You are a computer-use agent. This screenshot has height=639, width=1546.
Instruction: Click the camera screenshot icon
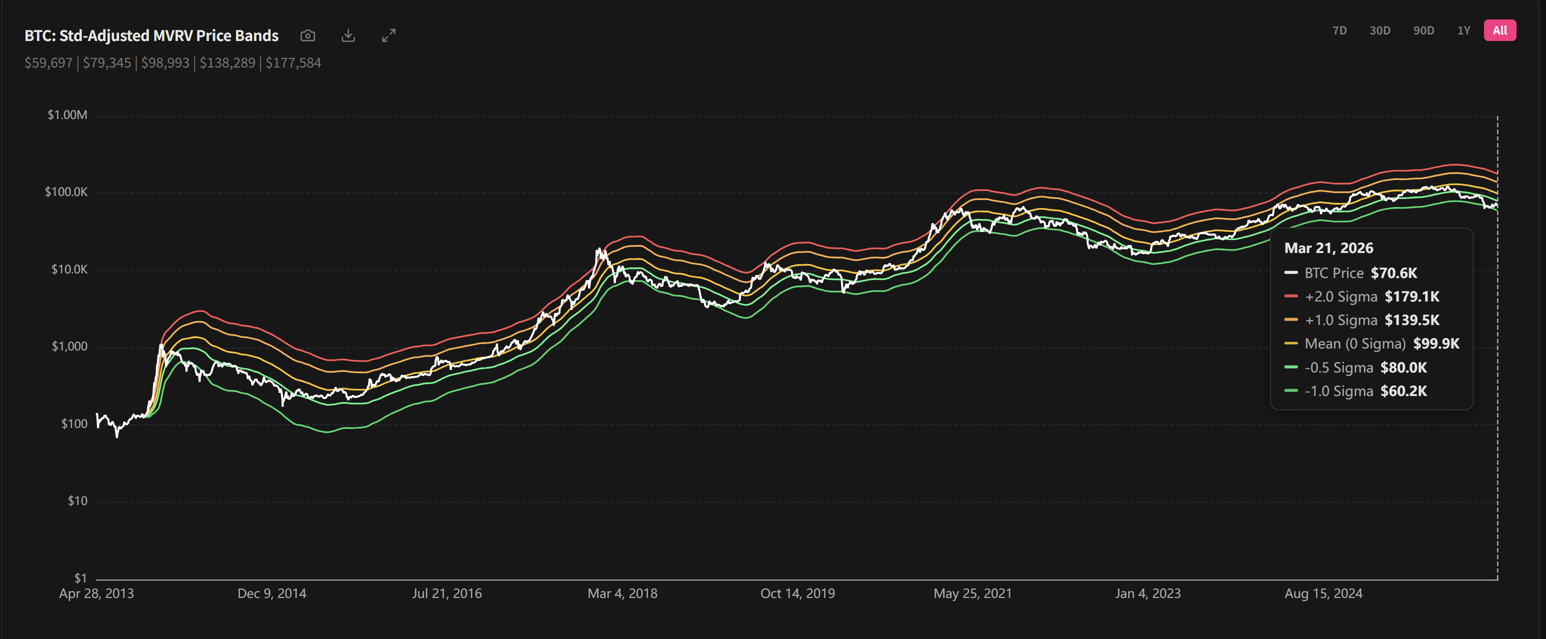pos(307,35)
